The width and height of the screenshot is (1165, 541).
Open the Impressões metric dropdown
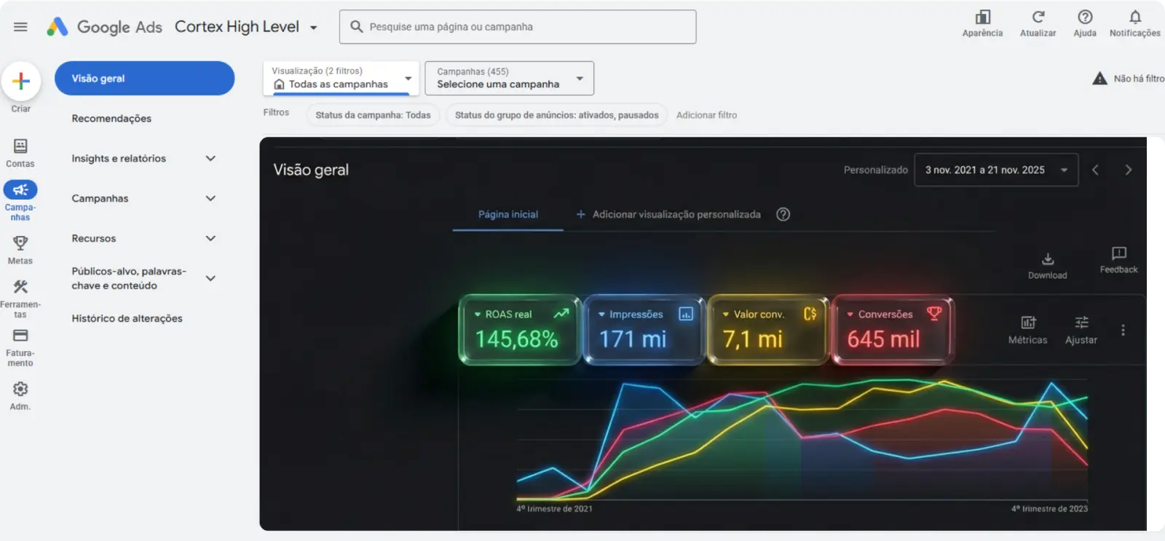pyautogui.click(x=601, y=315)
